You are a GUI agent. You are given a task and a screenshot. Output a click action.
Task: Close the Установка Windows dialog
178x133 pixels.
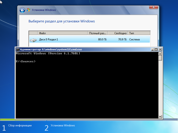(154, 7)
